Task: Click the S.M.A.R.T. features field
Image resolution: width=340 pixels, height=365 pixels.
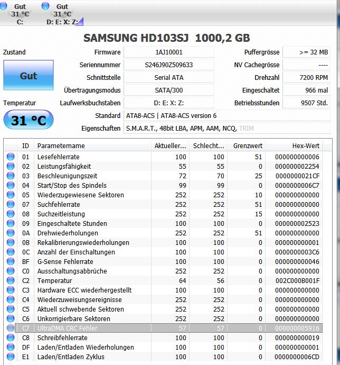Action: 227,128
